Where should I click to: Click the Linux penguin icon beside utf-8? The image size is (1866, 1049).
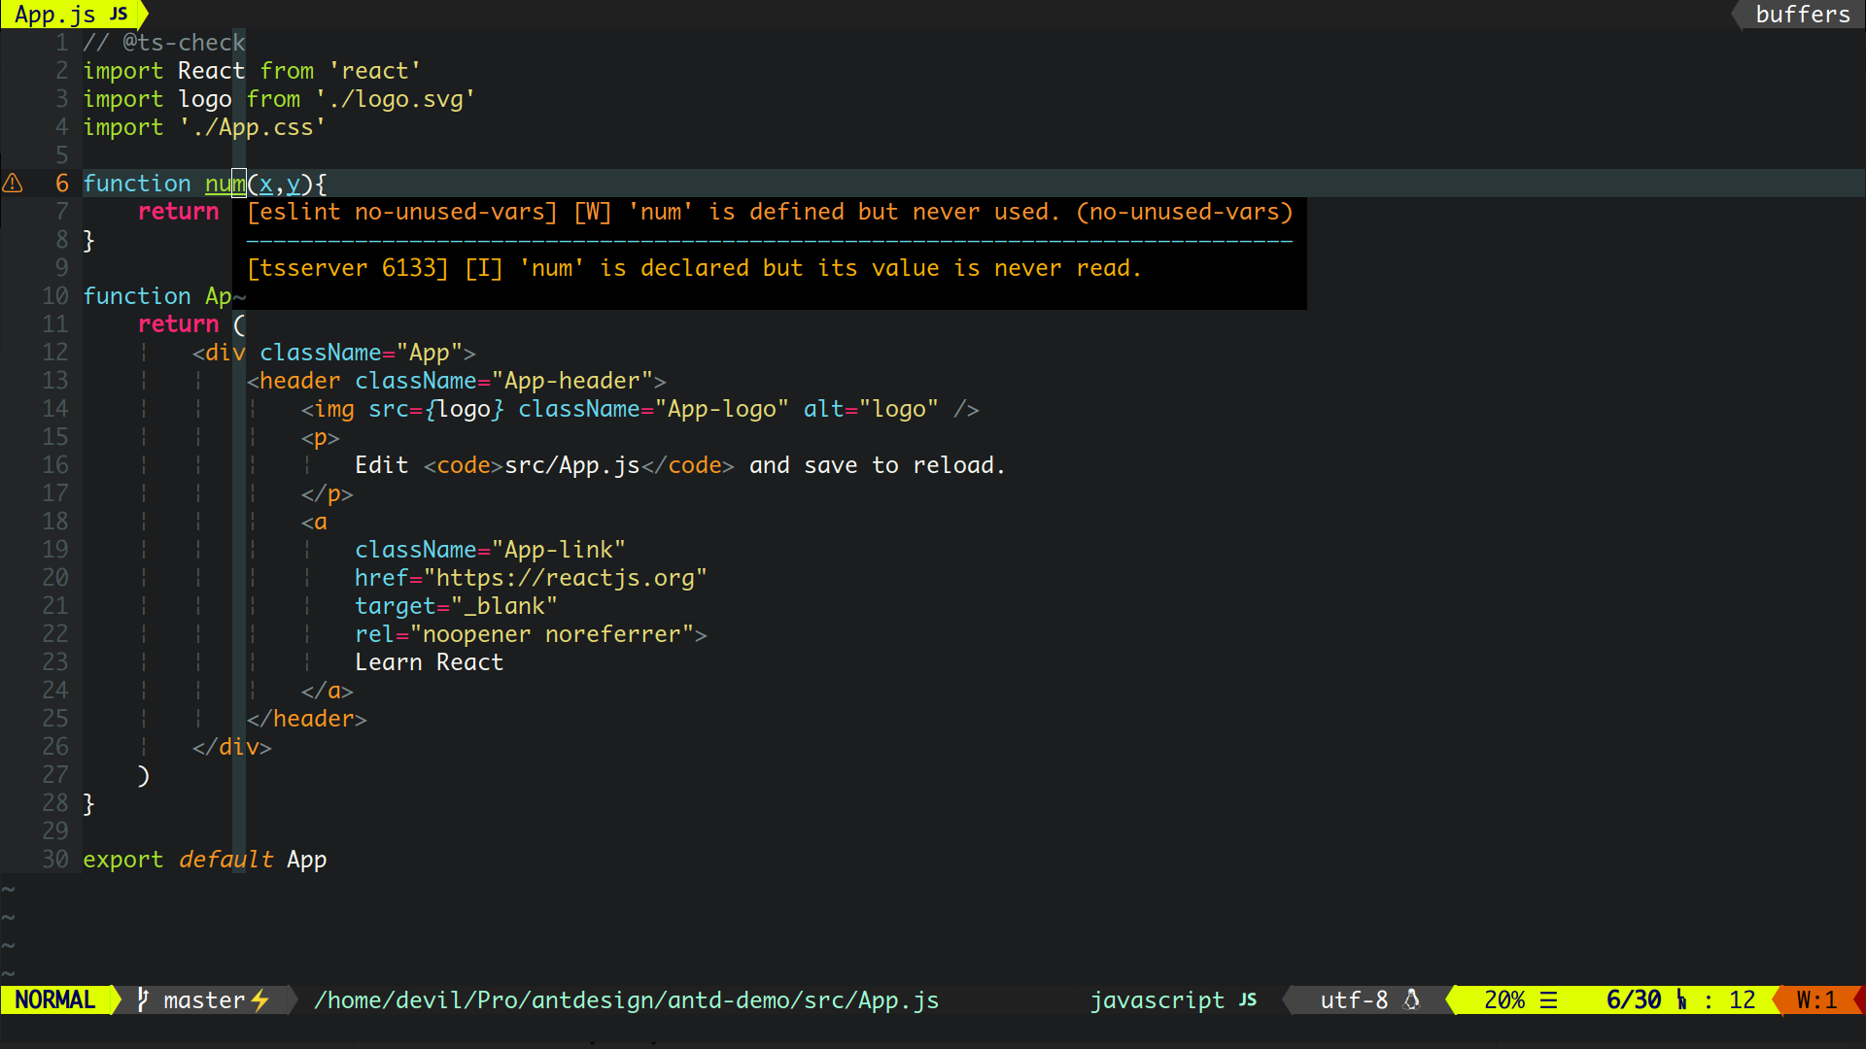coord(1412,999)
